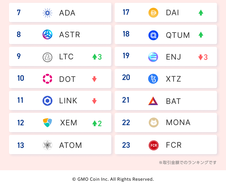Click the green up arrow beside XEM
Viewport: 226px width, 188px height.
coord(95,123)
